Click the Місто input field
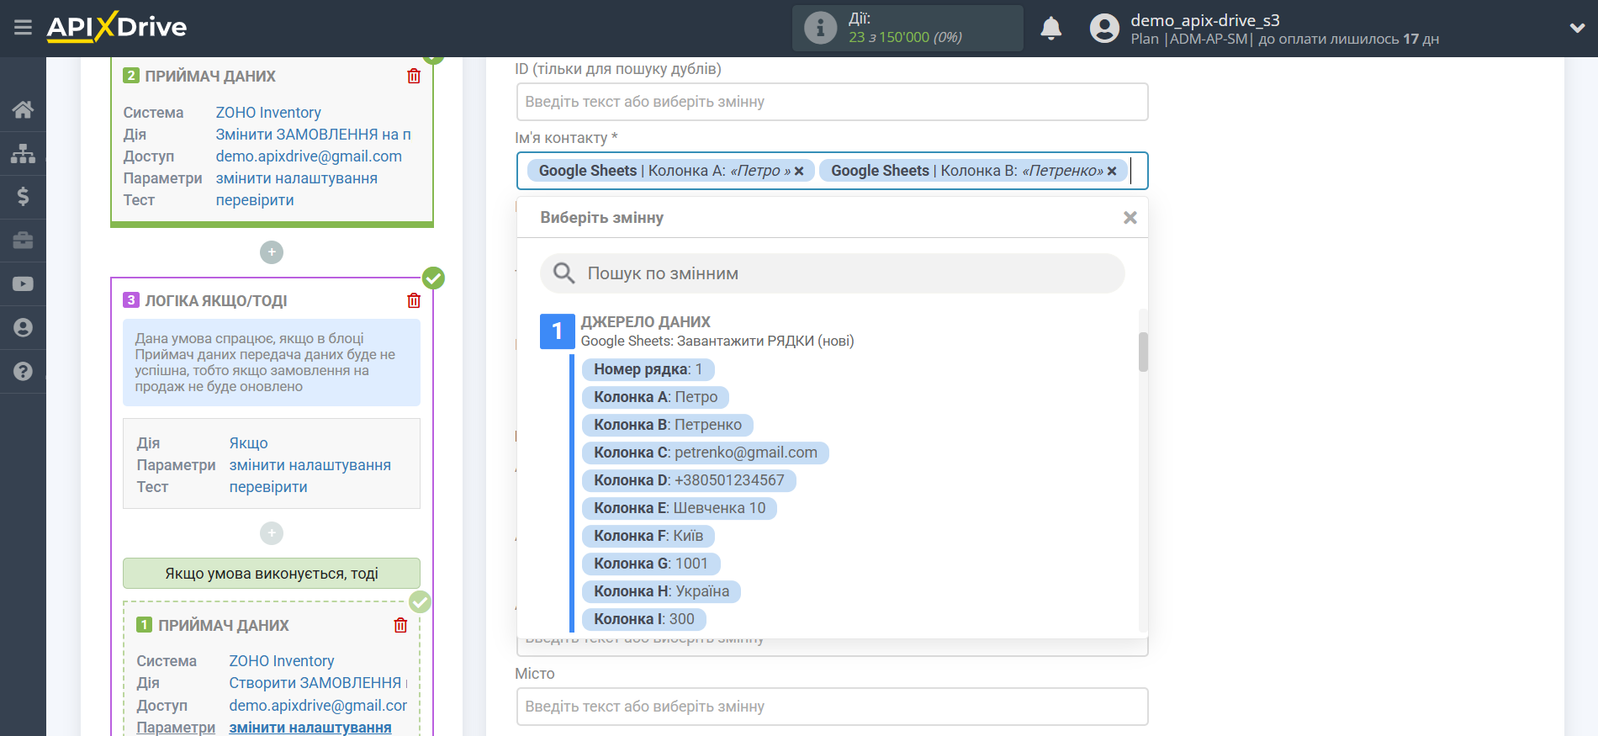The width and height of the screenshot is (1598, 736). point(832,707)
